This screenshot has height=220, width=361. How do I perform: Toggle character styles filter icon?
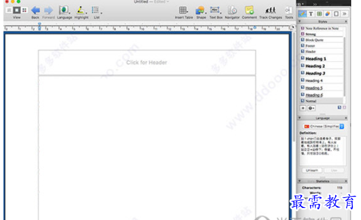pos(344,107)
